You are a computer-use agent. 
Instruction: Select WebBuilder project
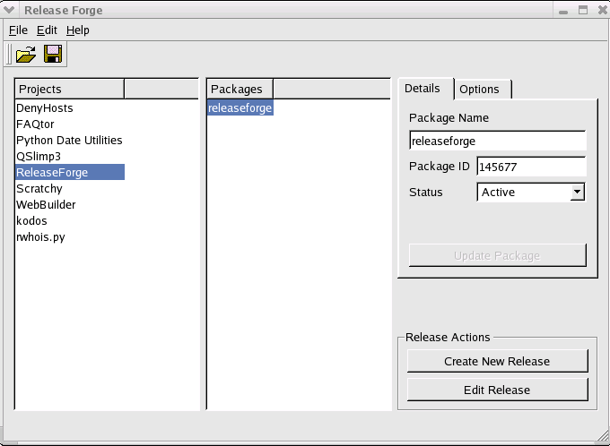coord(46,204)
